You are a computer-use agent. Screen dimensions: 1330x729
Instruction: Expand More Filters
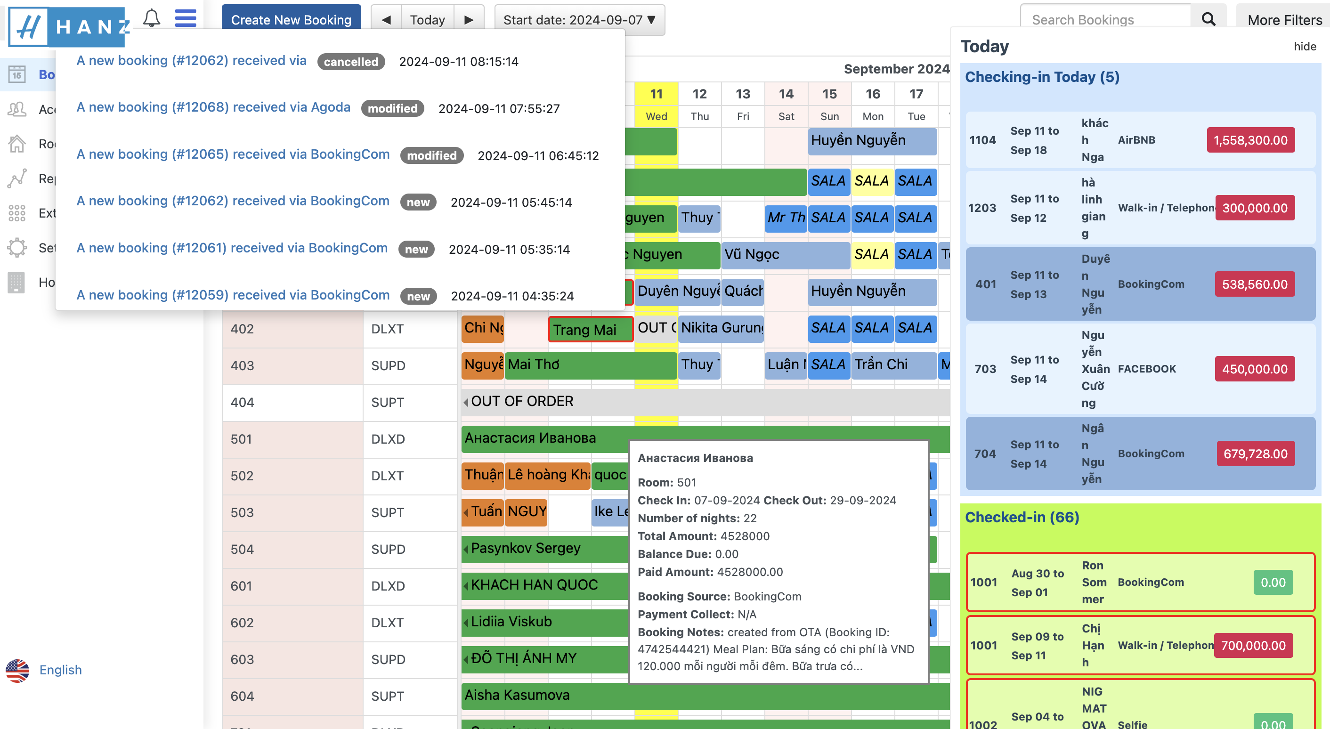pos(1284,20)
